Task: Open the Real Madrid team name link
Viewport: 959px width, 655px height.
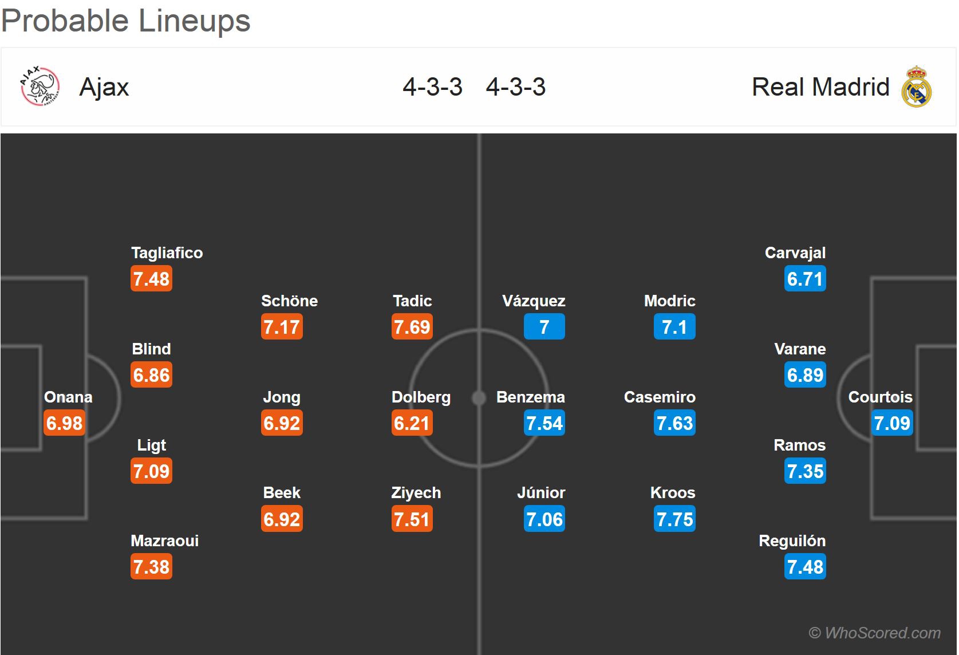Action: [x=820, y=87]
